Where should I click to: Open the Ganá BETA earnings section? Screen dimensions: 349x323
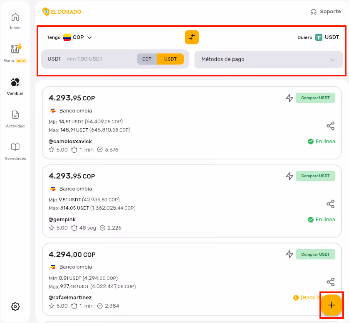click(15, 54)
